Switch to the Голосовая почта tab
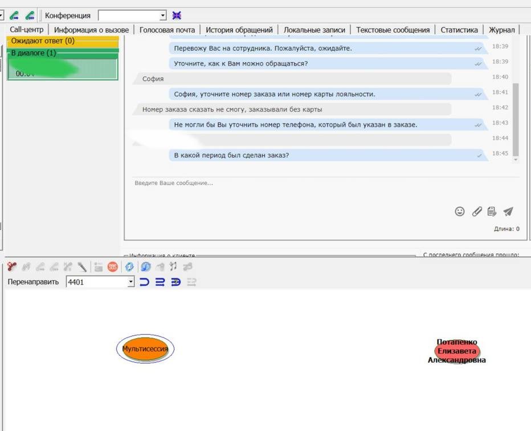 [x=167, y=30]
